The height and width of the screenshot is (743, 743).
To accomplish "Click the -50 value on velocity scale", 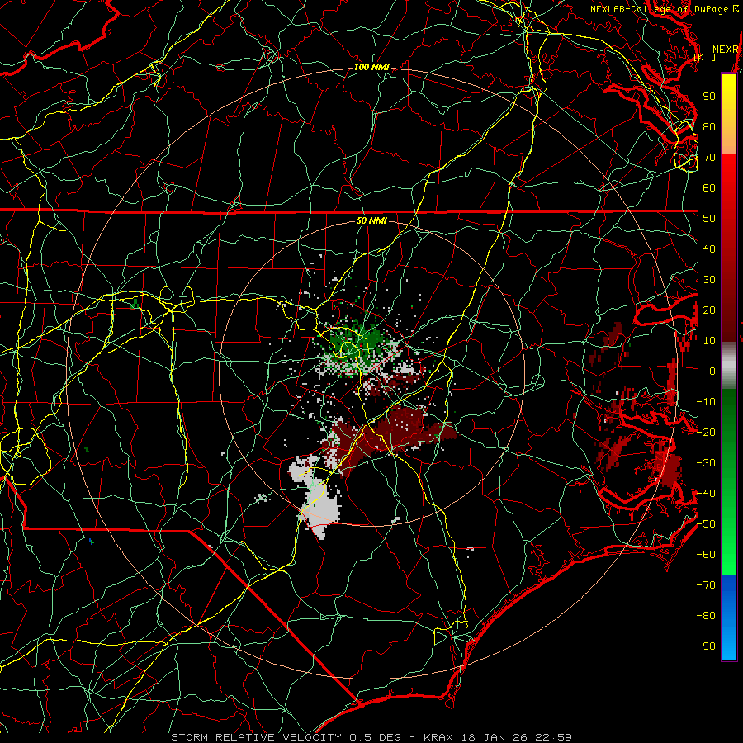I will (x=706, y=524).
